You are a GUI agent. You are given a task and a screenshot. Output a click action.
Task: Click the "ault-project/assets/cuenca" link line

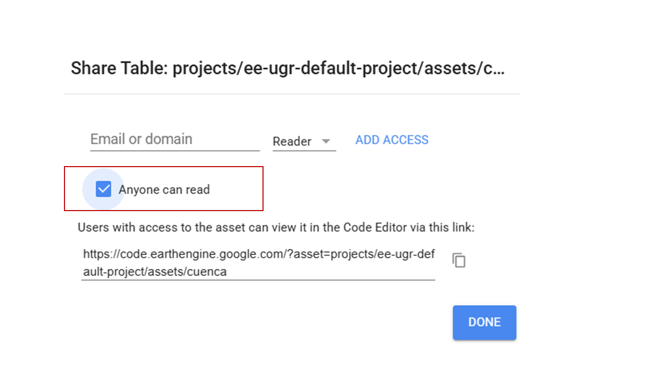pos(155,272)
